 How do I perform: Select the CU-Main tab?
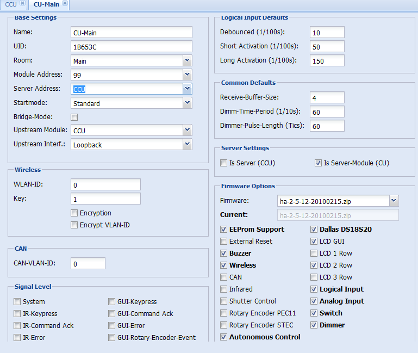46,4
